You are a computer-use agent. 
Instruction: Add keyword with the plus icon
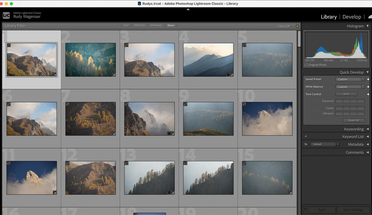coord(306,136)
